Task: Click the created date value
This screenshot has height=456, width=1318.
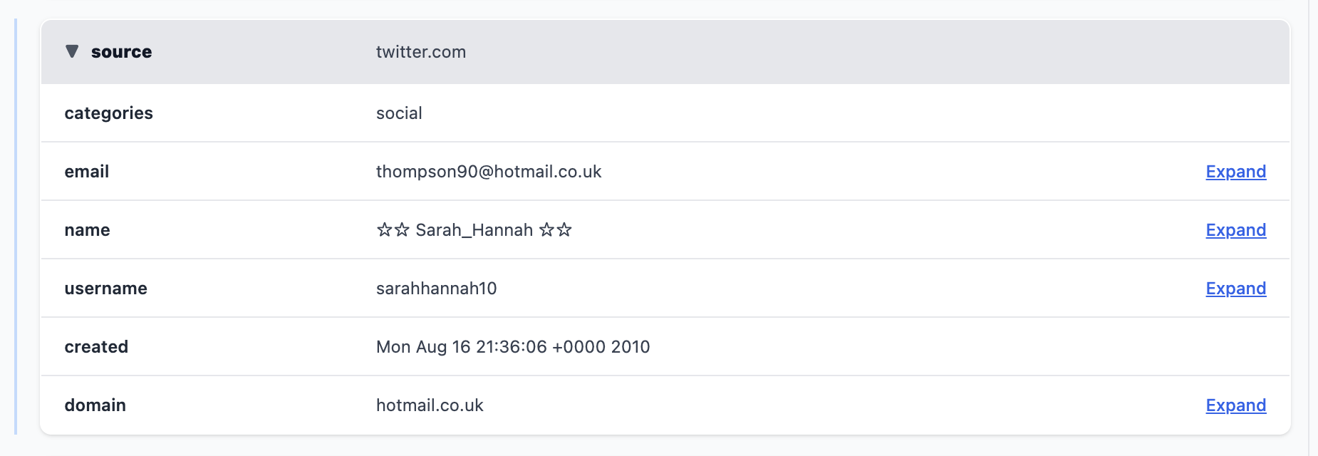Action: click(512, 347)
